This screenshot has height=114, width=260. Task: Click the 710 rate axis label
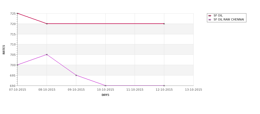click(13, 44)
